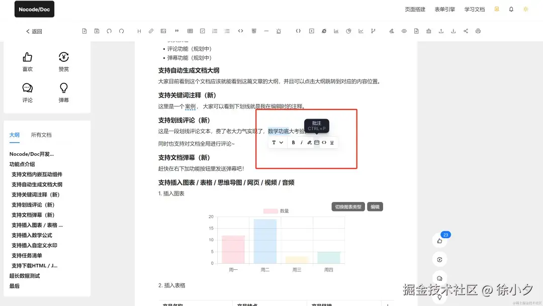Open notifications via the bell icon

510,9
